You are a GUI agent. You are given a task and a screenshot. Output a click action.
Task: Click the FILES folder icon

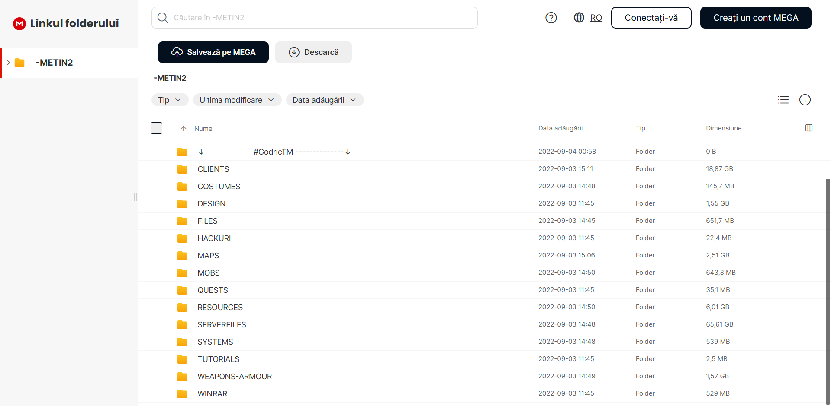pos(182,221)
